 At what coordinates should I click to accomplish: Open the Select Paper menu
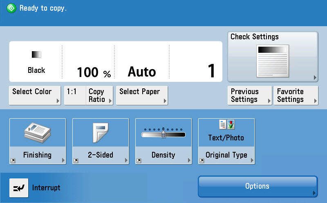(142, 95)
